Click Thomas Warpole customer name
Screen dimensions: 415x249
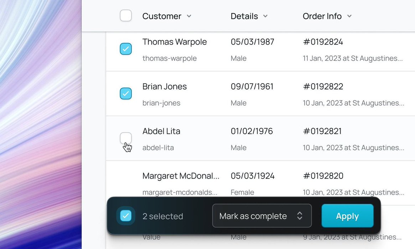[x=175, y=42]
